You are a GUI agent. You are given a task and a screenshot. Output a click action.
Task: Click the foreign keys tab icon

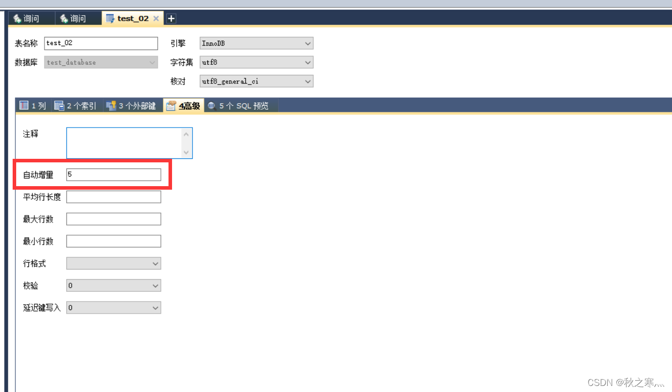click(x=111, y=106)
